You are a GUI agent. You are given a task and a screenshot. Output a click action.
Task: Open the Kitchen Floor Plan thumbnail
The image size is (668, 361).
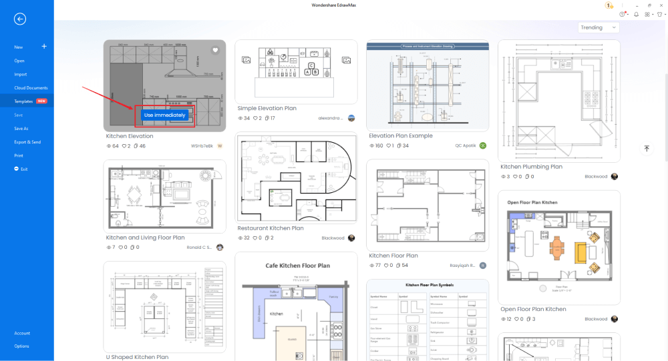click(428, 206)
